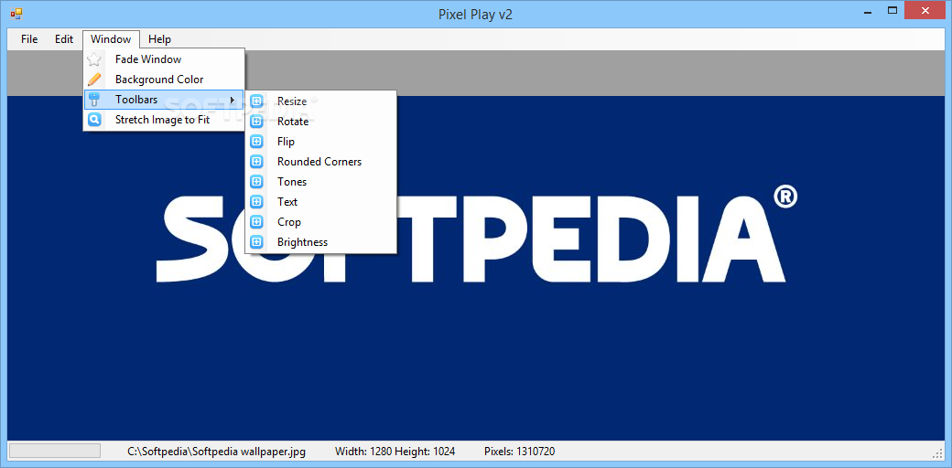Close the Window menu via its header
The width and height of the screenshot is (952, 468).
point(111,39)
